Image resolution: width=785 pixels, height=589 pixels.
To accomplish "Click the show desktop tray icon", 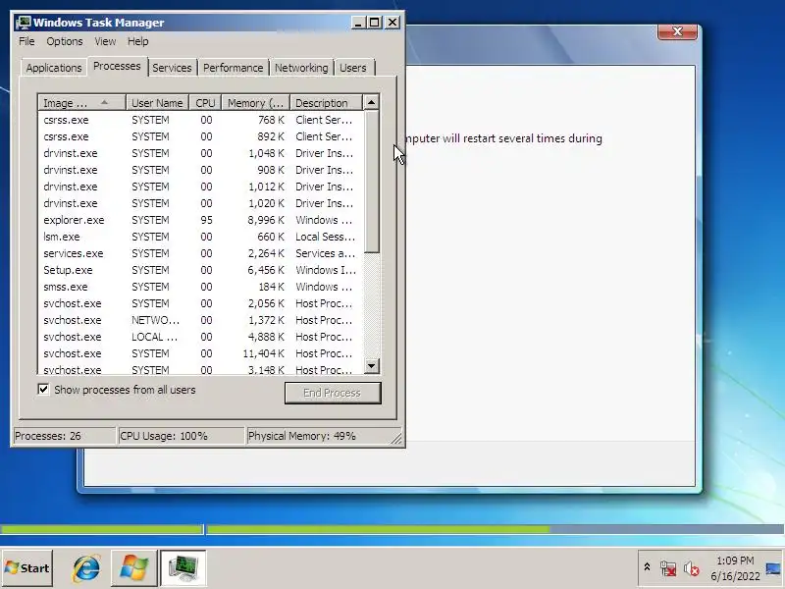I will tap(773, 568).
